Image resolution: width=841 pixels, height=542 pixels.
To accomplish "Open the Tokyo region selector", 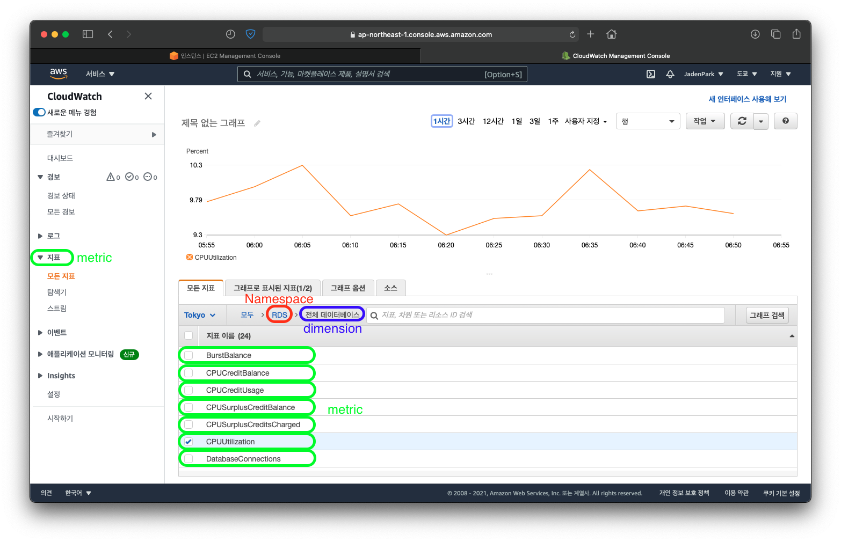I will click(x=200, y=315).
